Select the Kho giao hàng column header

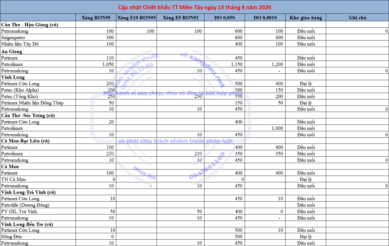point(306,18)
